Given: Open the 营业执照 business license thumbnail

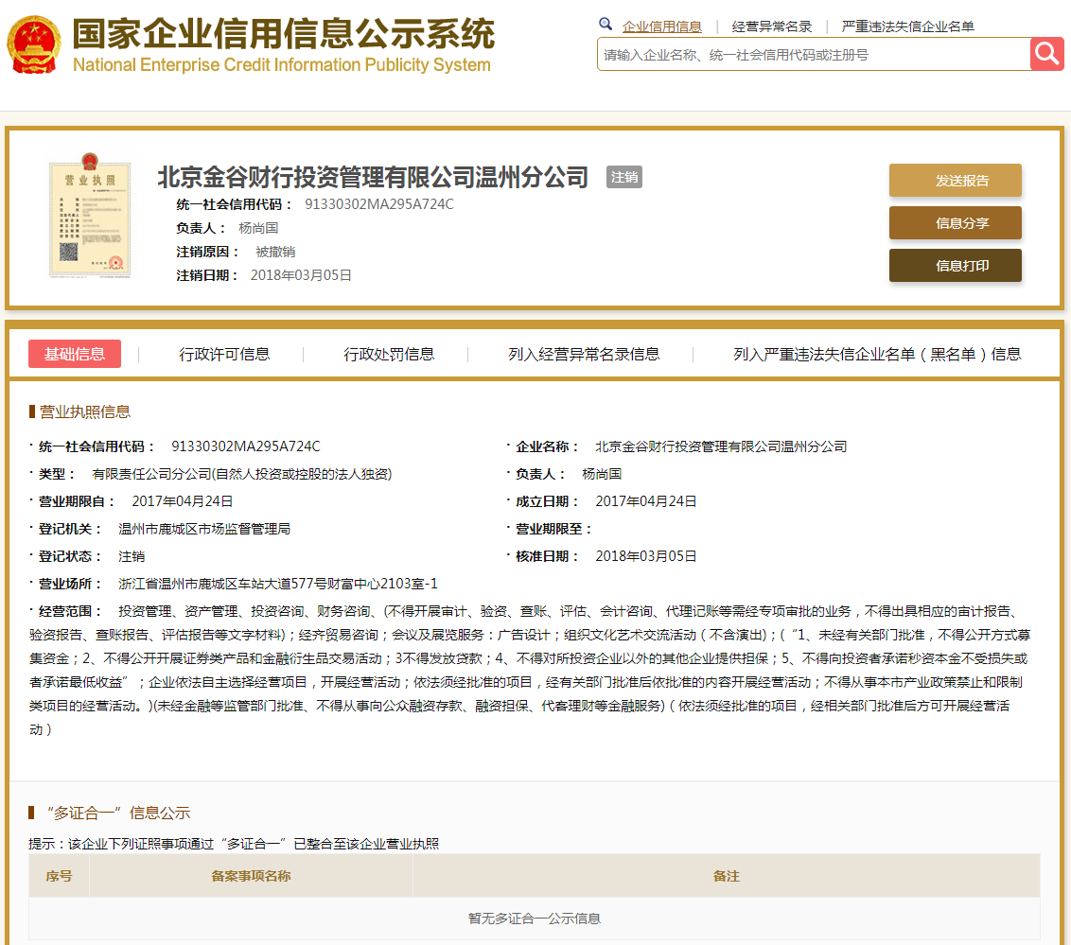Looking at the screenshot, I should (89, 219).
